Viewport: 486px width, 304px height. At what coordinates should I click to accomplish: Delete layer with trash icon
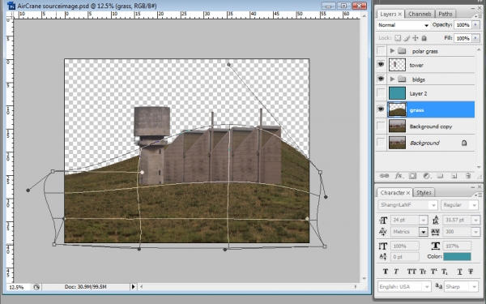pos(468,176)
